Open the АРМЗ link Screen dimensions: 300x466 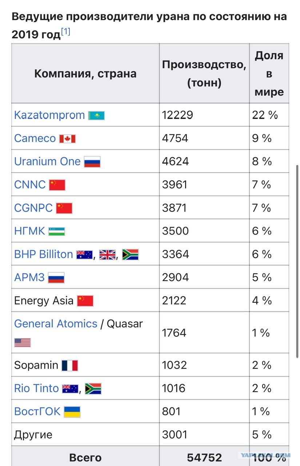point(29,277)
